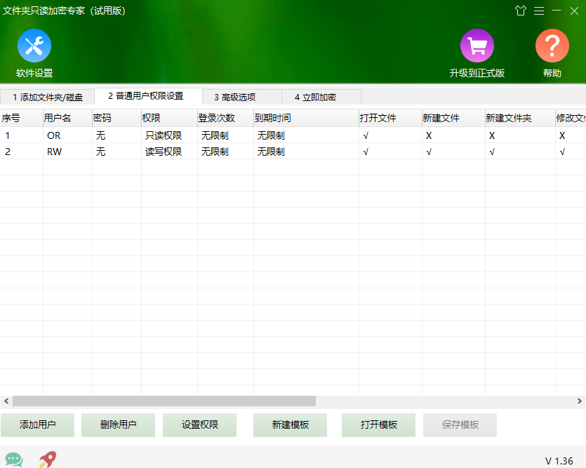The image size is (586, 468).
Task: Click the 新建文件夹 column header
Action: point(520,118)
